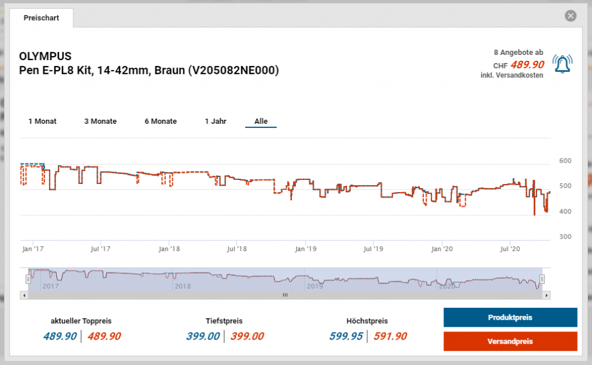
Task: Show the 6 Monate price history
Action: (161, 121)
